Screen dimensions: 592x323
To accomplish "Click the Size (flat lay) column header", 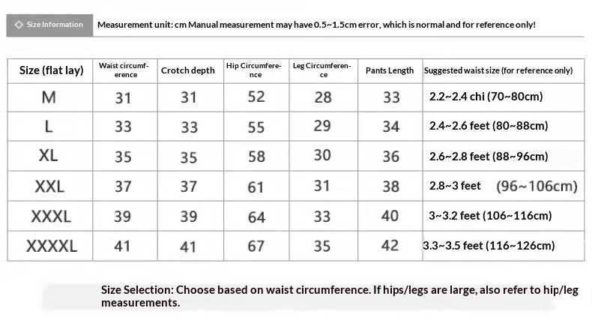I will point(51,70).
